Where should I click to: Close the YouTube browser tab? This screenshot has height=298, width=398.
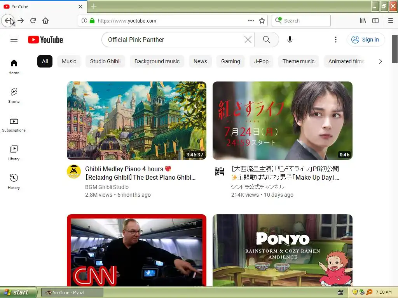(x=80, y=7)
